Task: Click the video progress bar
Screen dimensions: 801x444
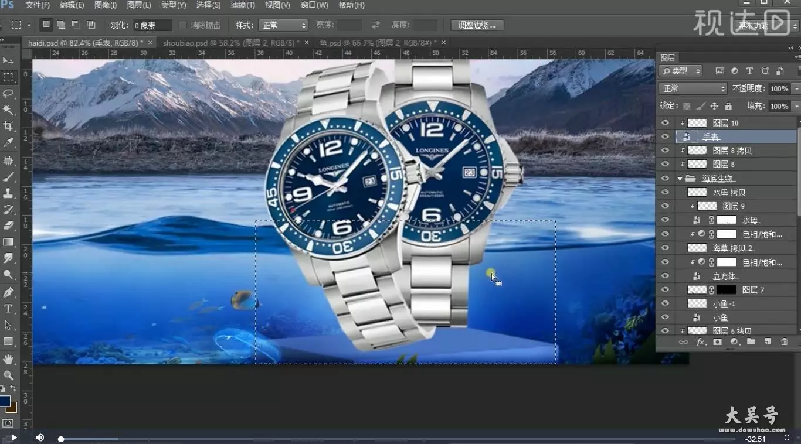Action: pyautogui.click(x=397, y=439)
